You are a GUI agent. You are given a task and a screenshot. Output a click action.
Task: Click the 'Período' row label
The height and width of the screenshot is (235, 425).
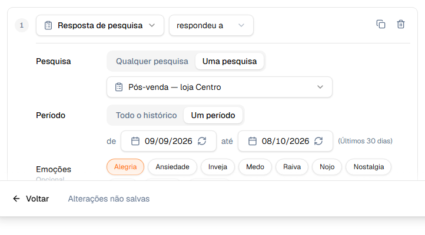point(51,116)
